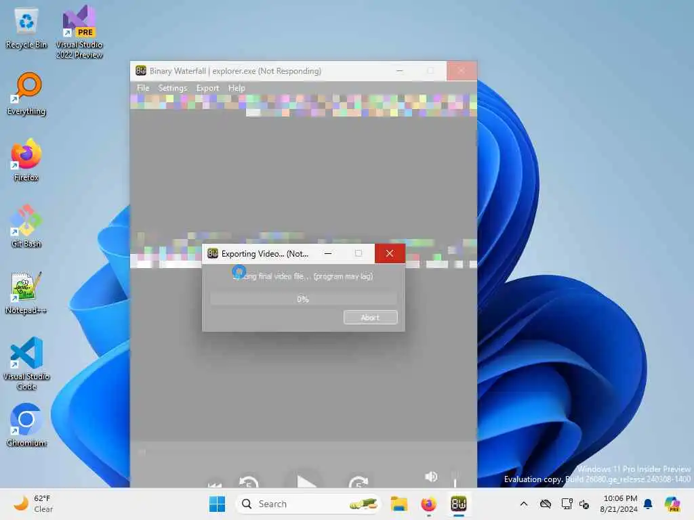Screen dimensions: 694x520
Task: Click the cloud sync tray icon
Action: 546,504
